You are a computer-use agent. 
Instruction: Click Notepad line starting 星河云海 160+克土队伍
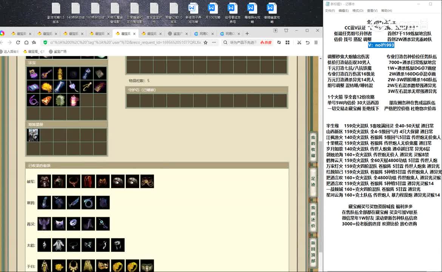(383, 195)
